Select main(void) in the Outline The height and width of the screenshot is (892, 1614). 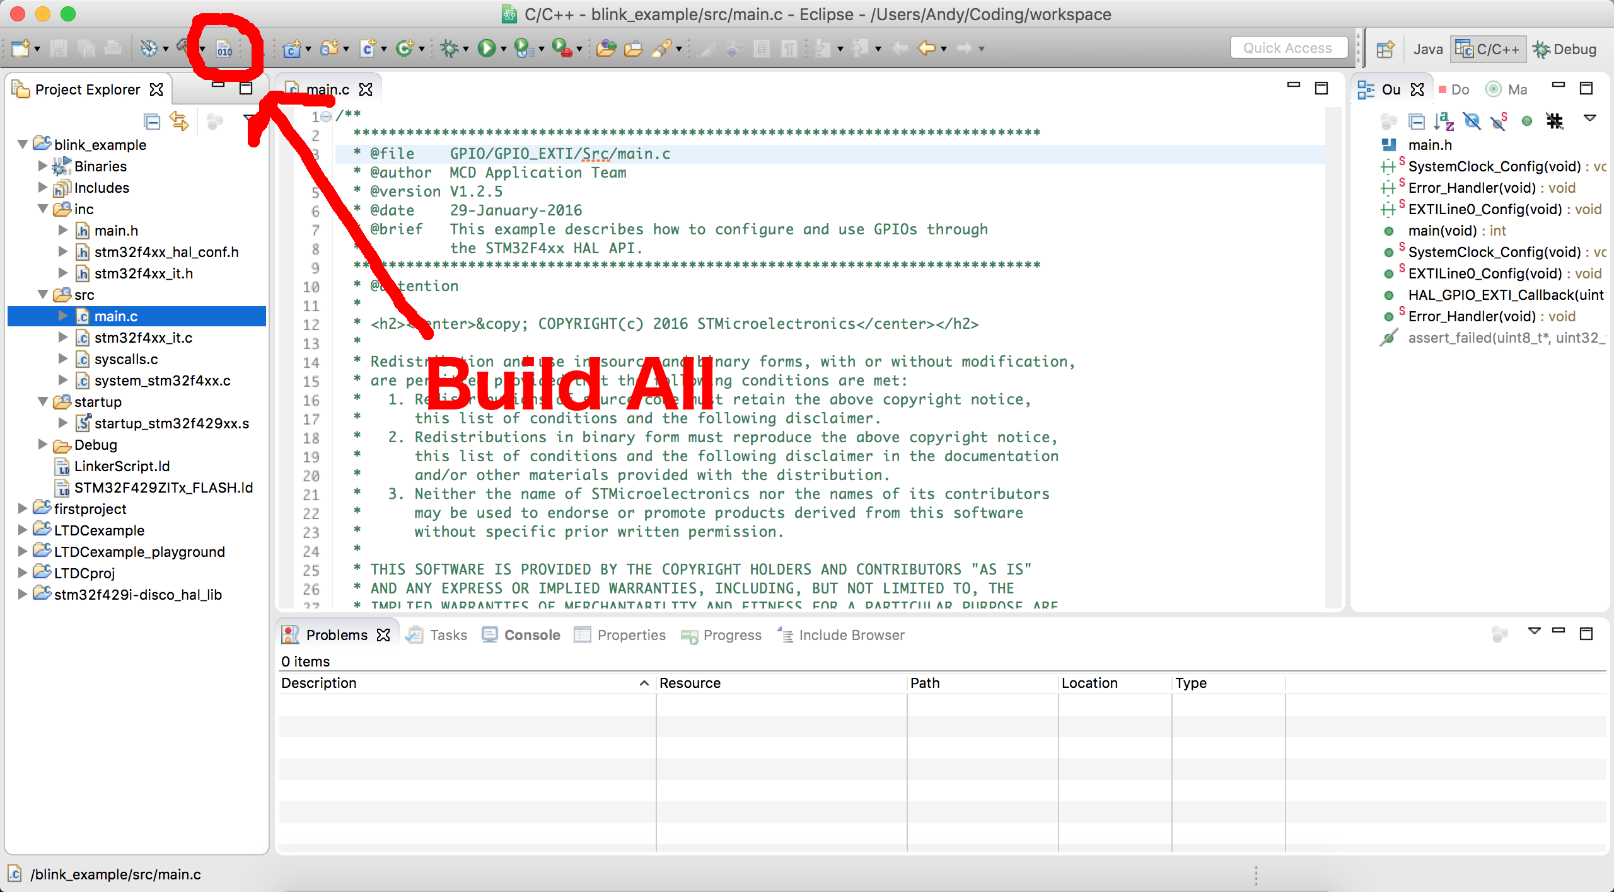click(x=1456, y=231)
